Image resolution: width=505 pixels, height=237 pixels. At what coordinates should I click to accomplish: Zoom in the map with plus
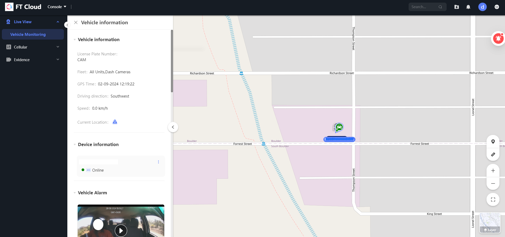[493, 171]
